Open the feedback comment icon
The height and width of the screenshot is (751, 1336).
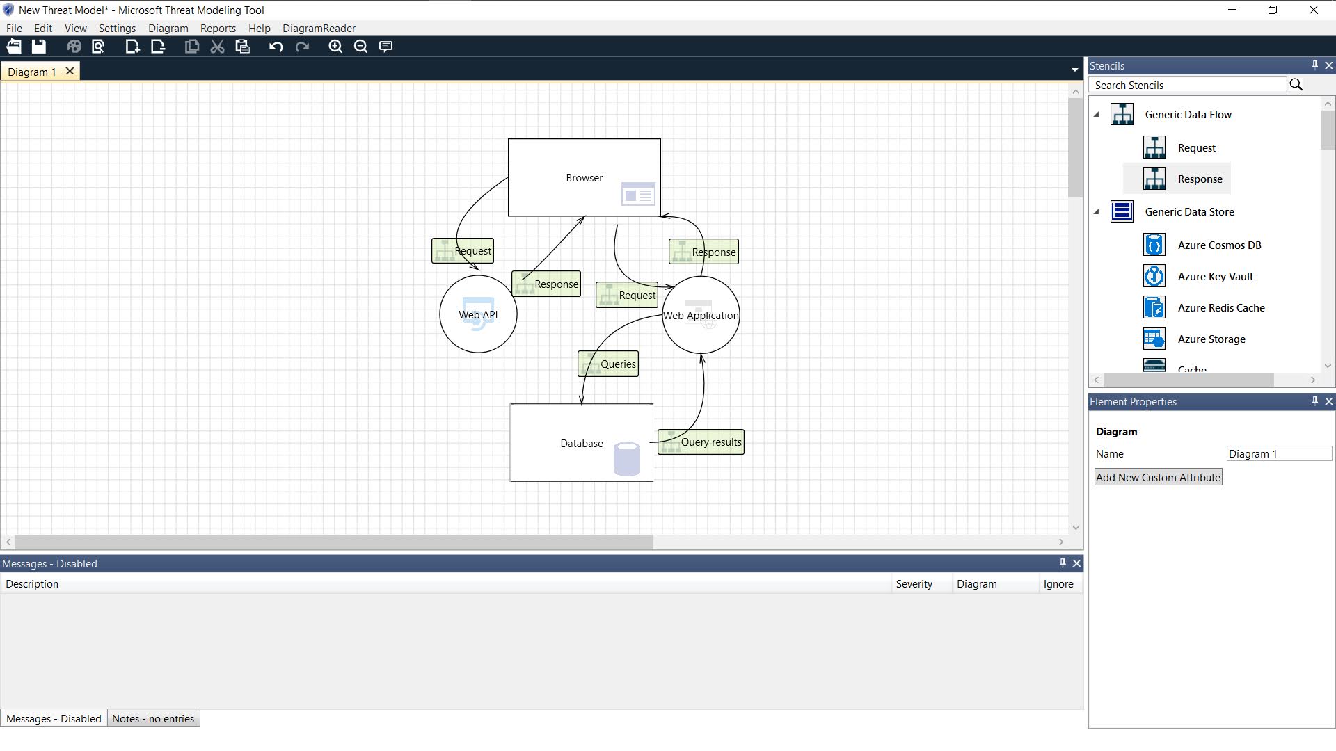point(385,47)
